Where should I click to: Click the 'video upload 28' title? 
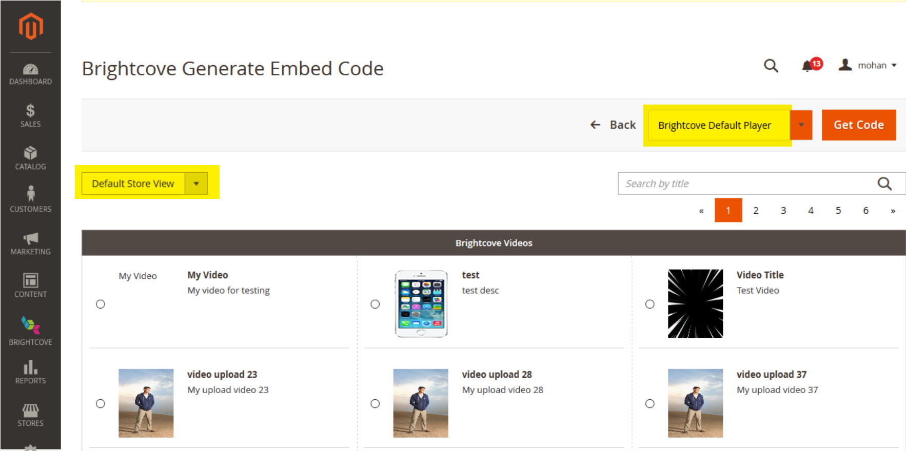[497, 375]
